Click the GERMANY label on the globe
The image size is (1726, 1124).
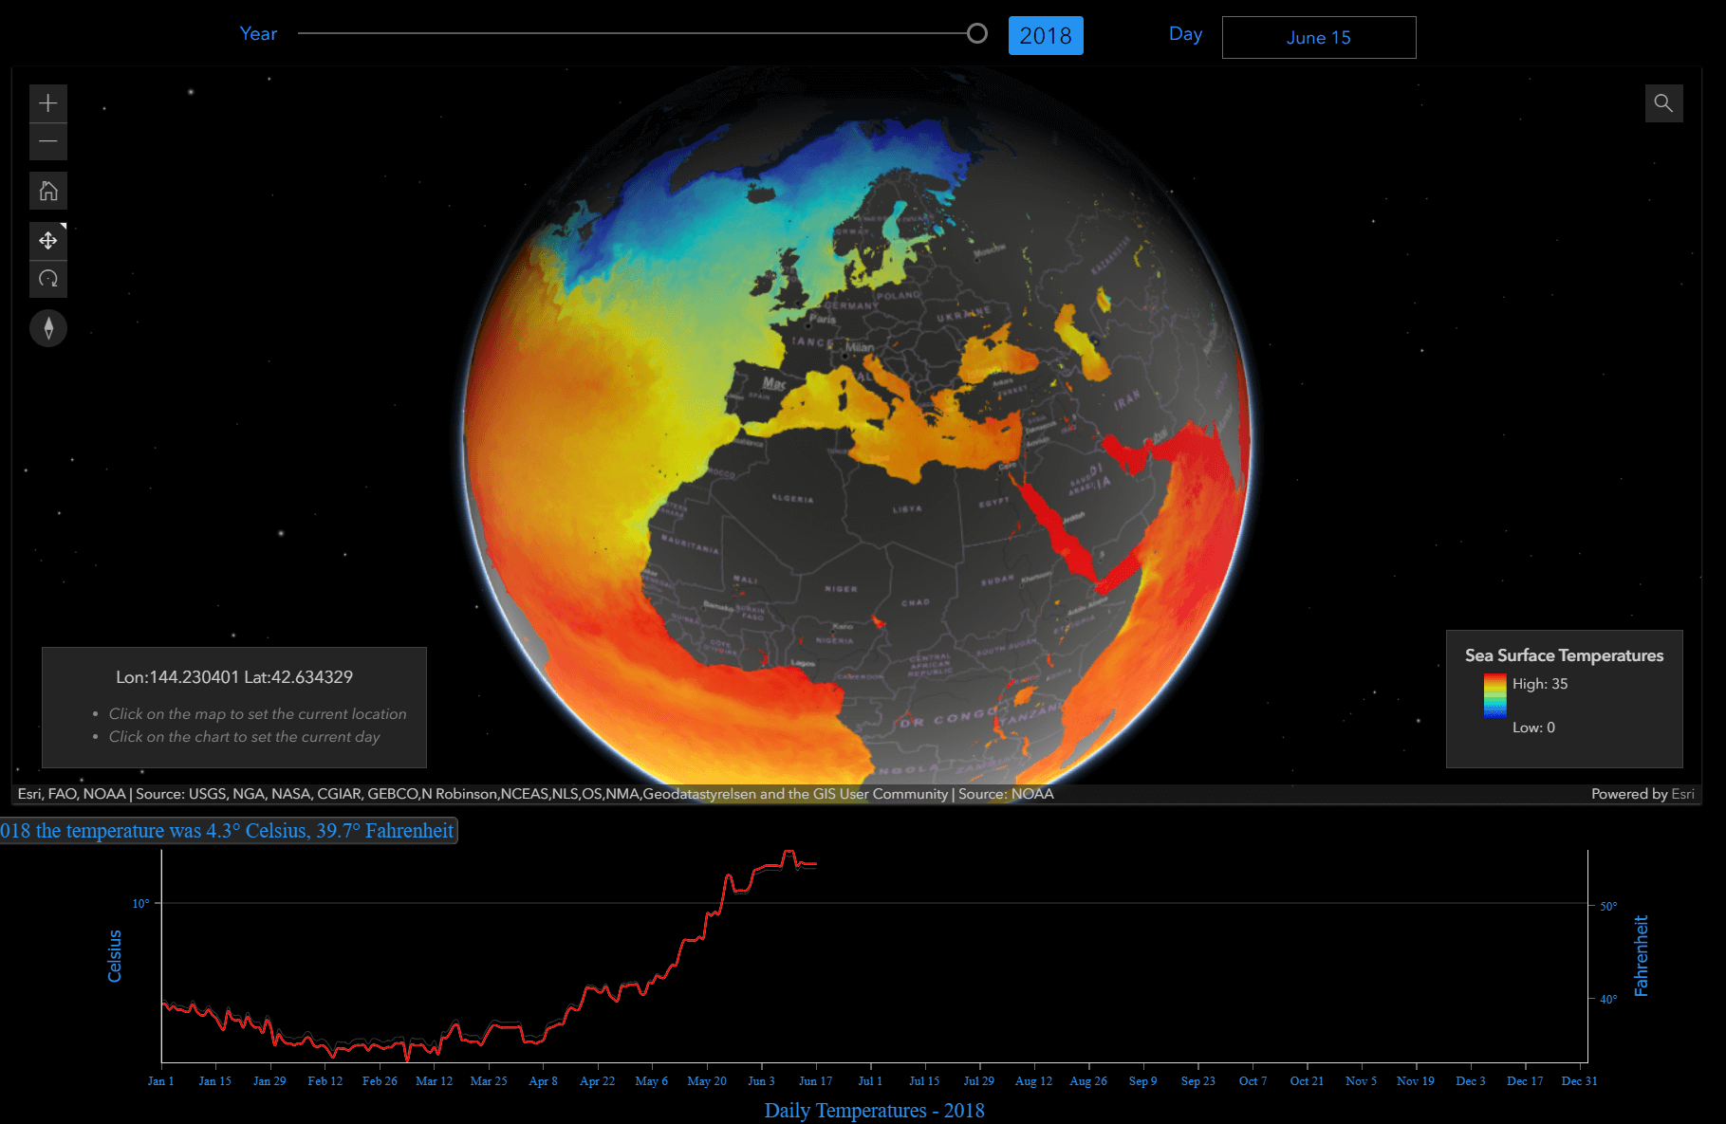850,305
